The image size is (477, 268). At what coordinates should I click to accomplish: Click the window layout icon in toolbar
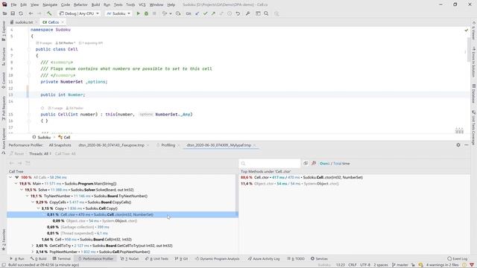pos(258,13)
